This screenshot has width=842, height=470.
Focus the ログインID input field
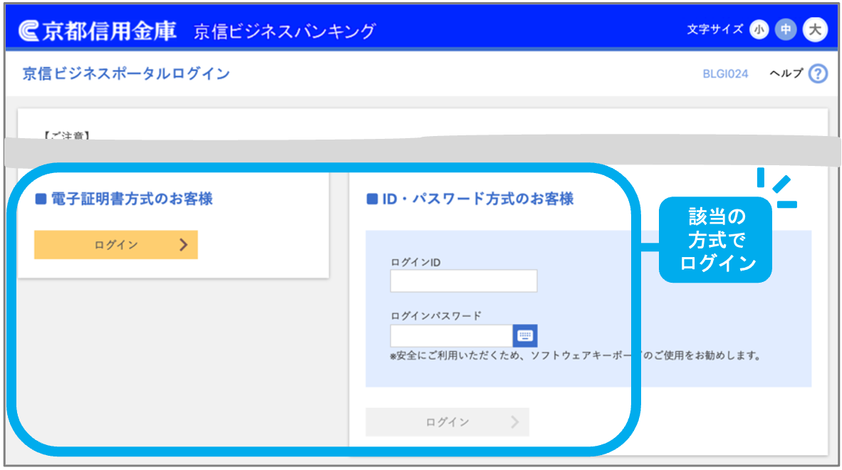pyautogui.click(x=464, y=281)
